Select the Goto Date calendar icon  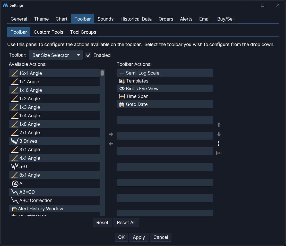pyautogui.click(x=122, y=104)
